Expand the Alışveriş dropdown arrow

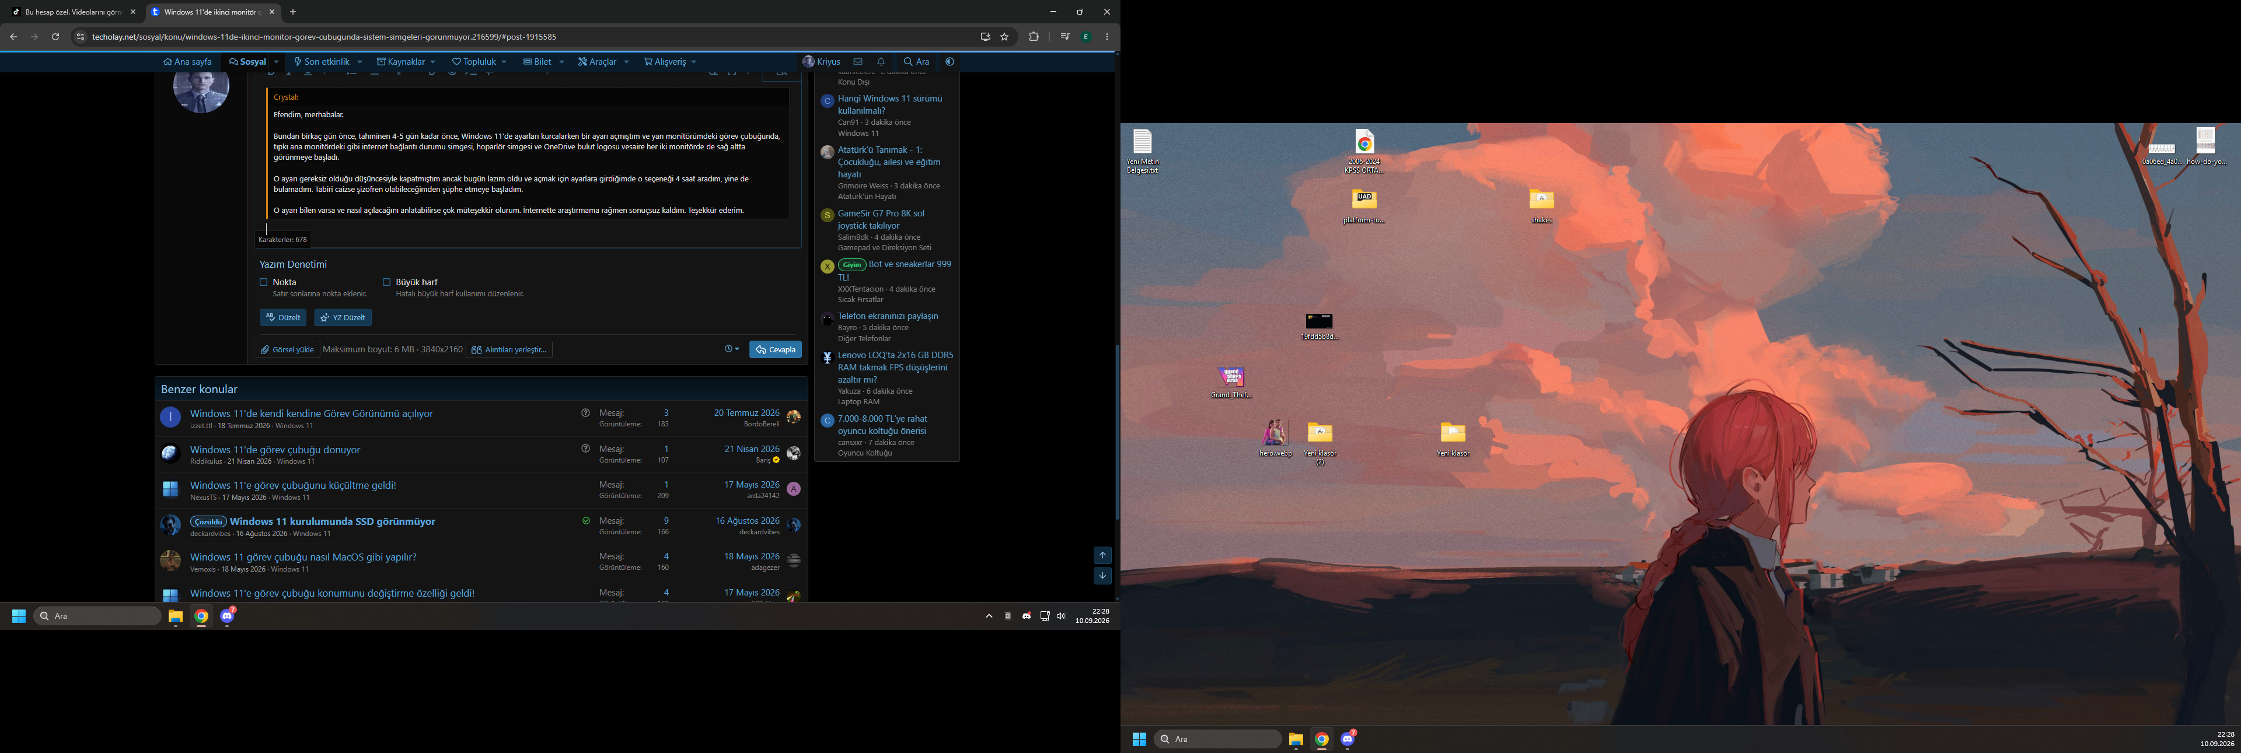693,62
